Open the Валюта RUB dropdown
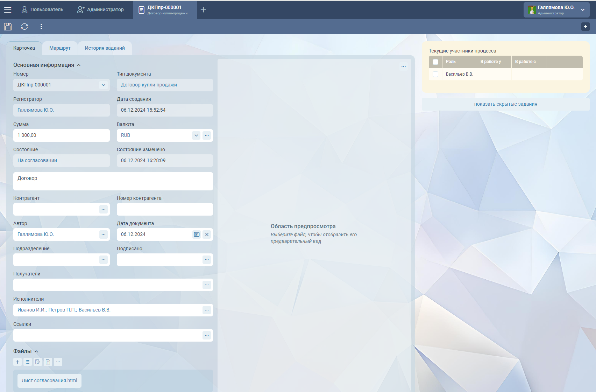Image resolution: width=596 pixels, height=392 pixels. tap(196, 135)
